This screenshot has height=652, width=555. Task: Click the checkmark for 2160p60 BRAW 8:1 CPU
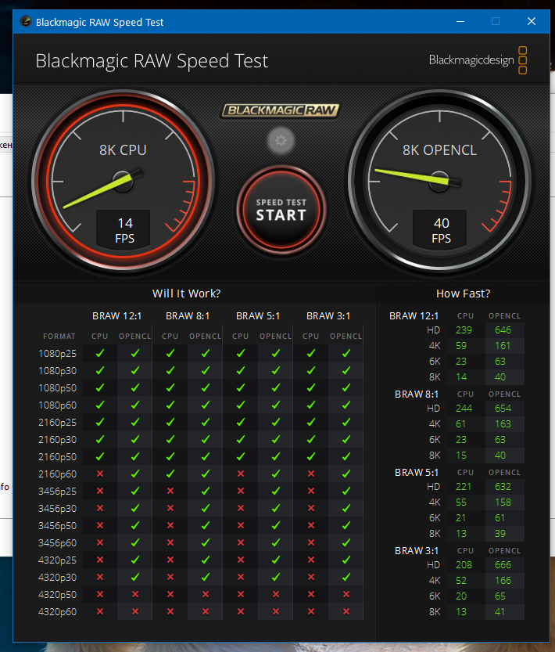pyautogui.click(x=170, y=474)
